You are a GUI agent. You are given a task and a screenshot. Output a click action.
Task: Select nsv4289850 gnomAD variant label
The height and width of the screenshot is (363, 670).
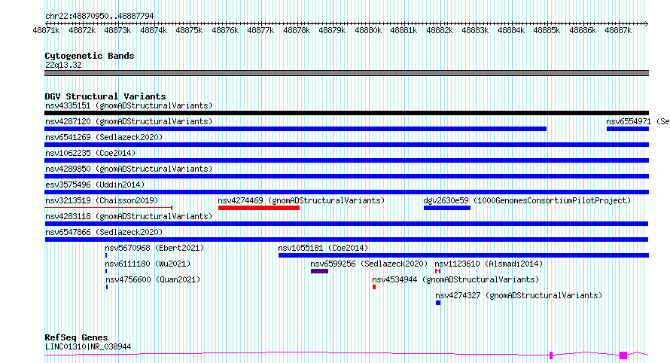pos(129,169)
